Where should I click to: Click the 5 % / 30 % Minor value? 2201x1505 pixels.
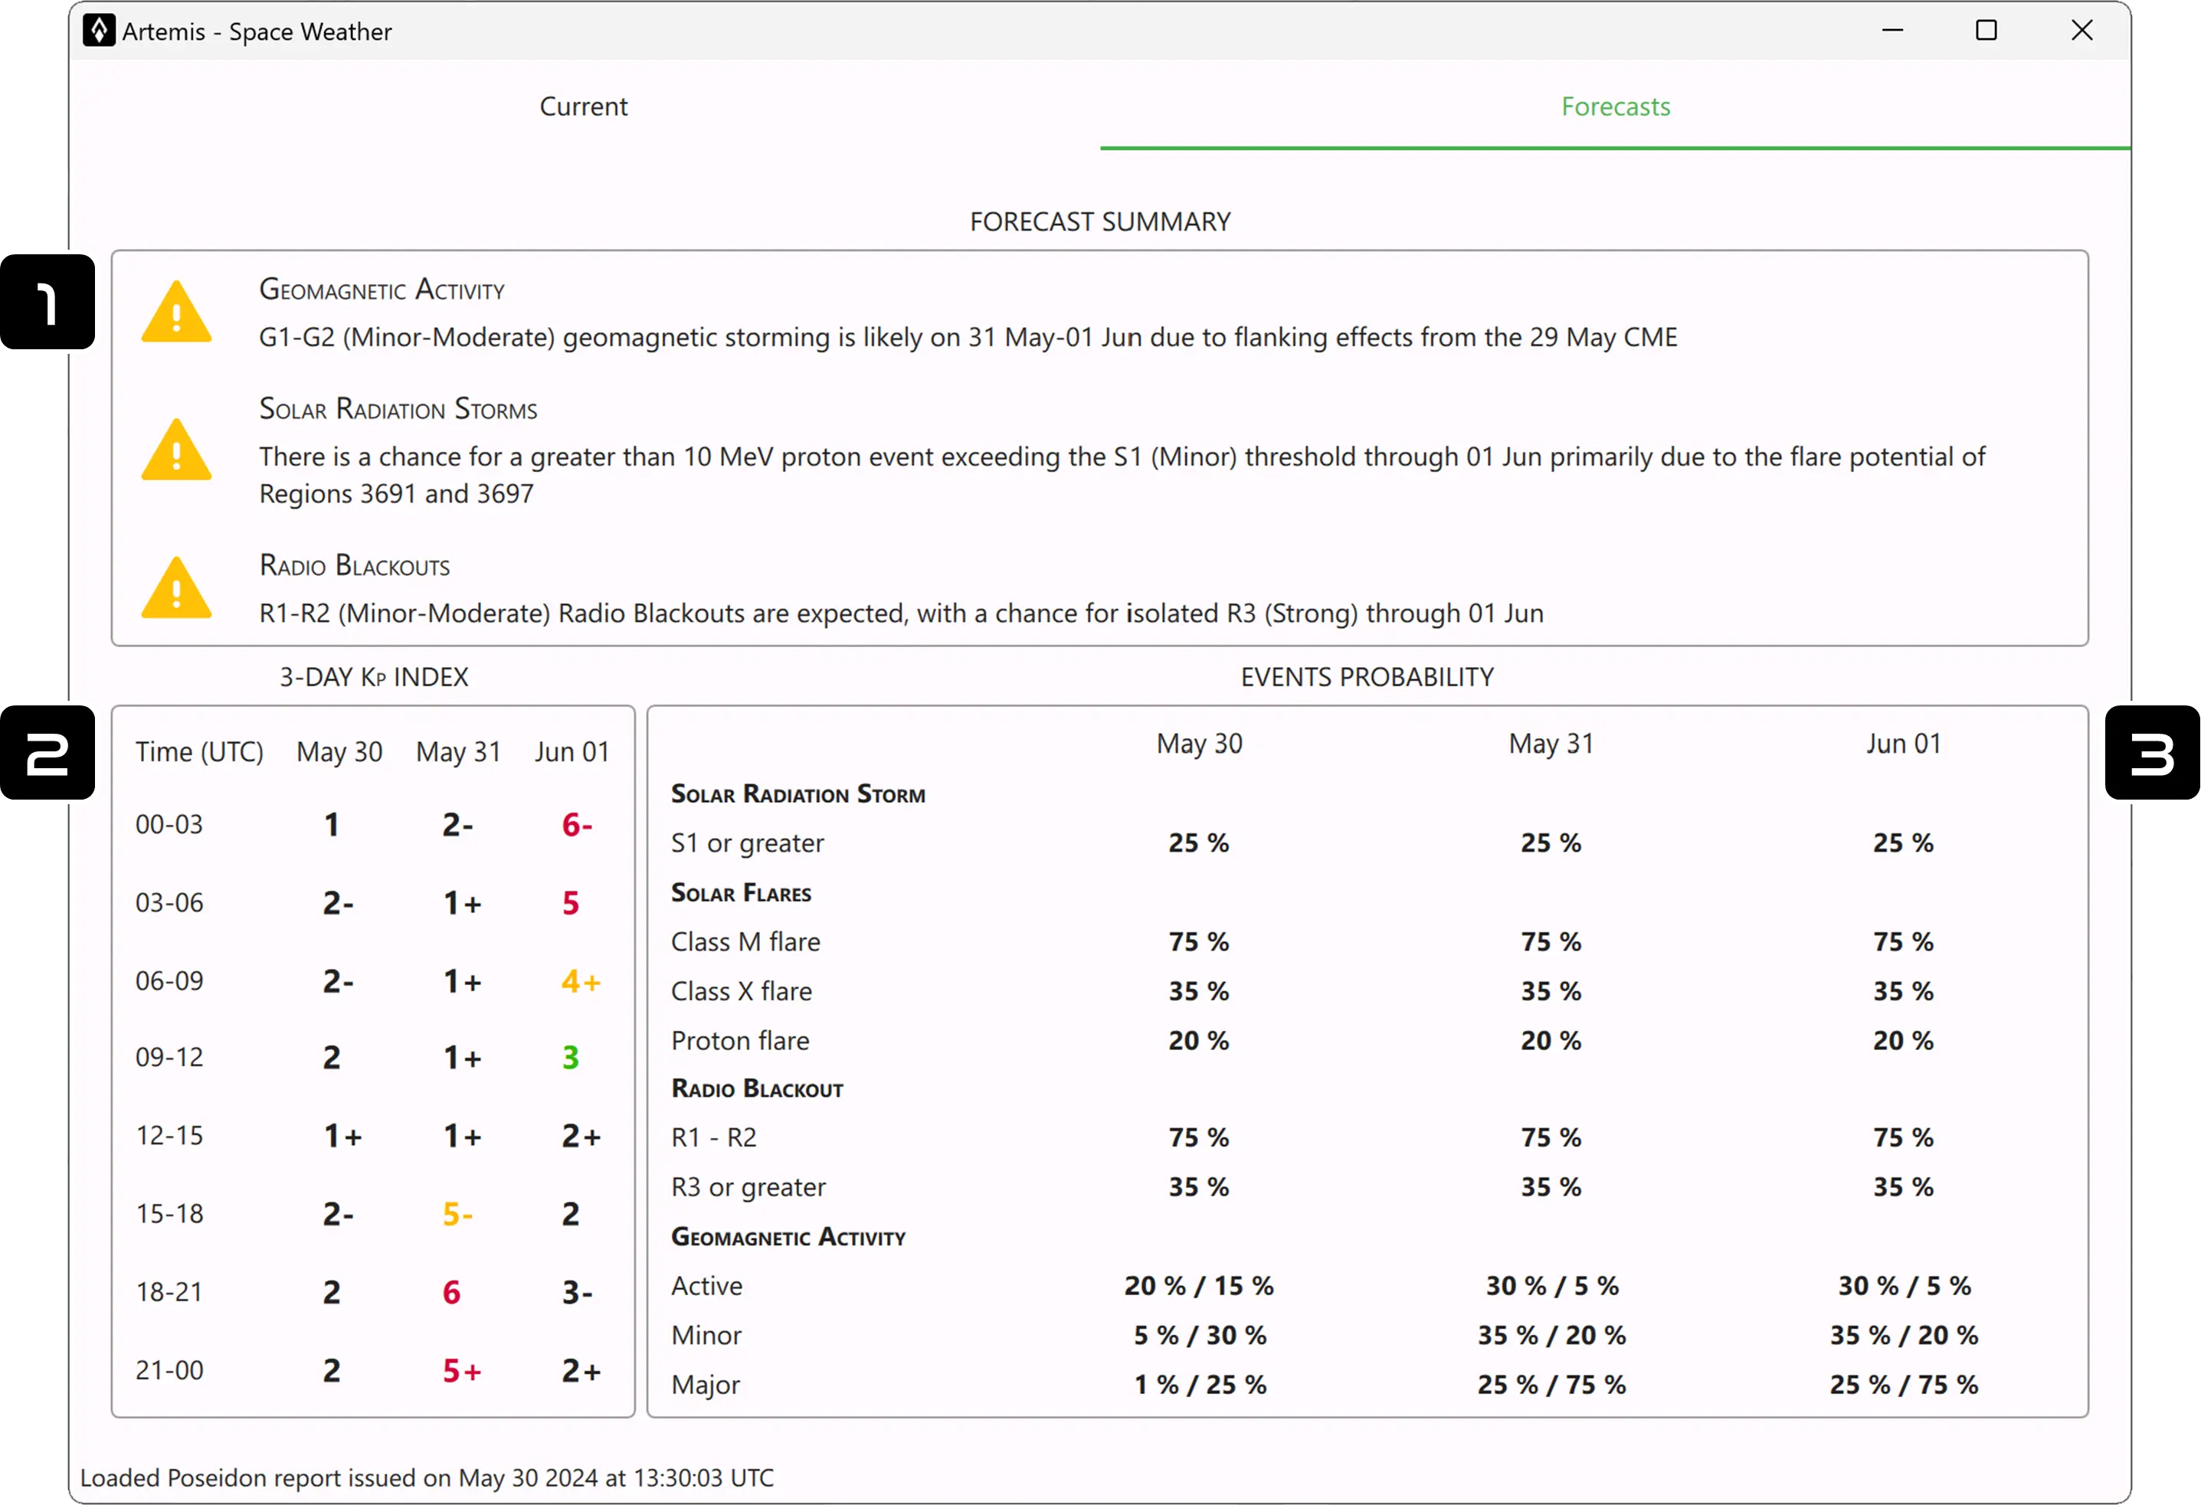point(1200,1336)
